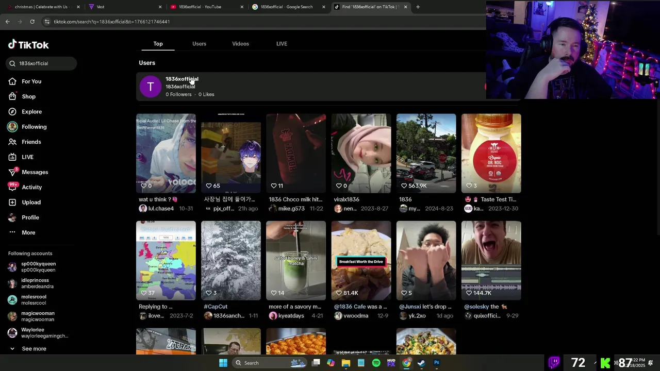Viewport: 660px width, 371px height.
Task: Open the Windows Start menu
Action: [x=223, y=363]
